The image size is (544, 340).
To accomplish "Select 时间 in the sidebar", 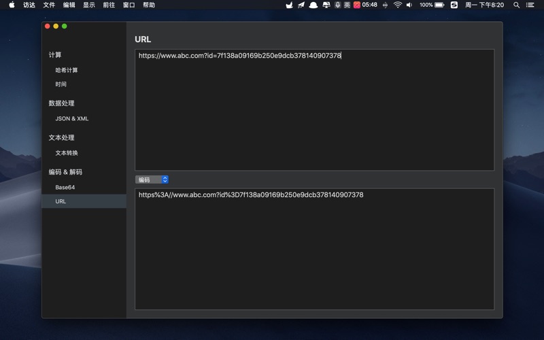I will [61, 84].
